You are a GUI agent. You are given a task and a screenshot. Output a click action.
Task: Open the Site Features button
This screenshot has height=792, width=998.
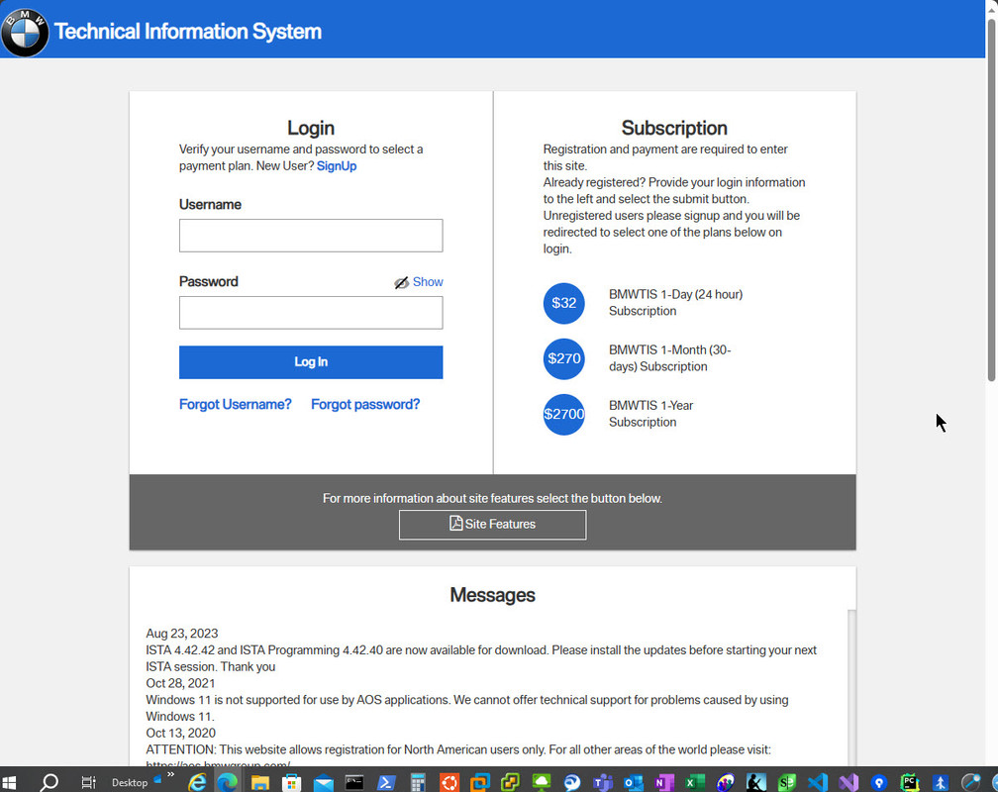[x=493, y=525]
